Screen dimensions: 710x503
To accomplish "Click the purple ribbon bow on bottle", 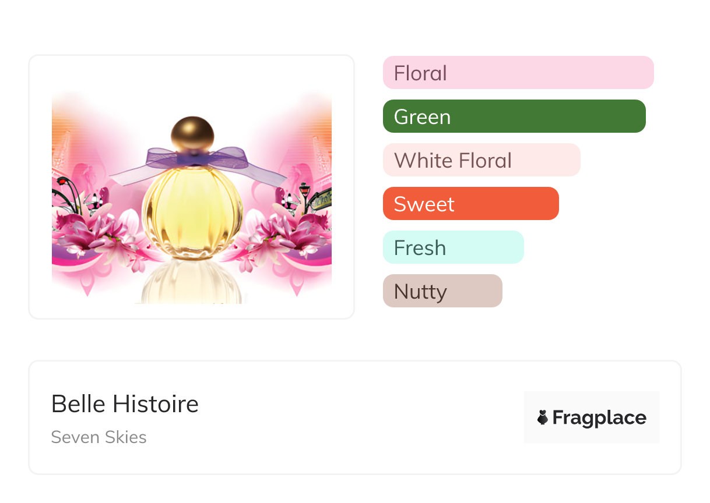I will [192, 158].
